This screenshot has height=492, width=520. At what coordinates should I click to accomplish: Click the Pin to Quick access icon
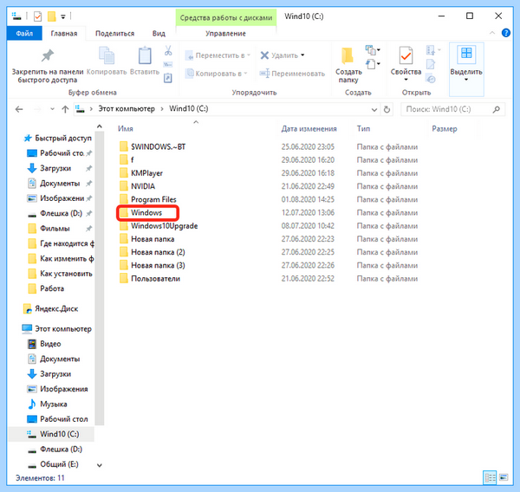[48, 55]
